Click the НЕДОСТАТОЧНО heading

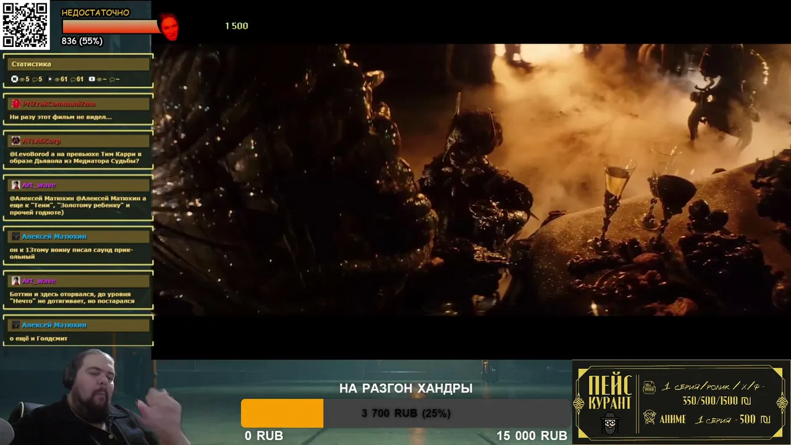point(95,12)
